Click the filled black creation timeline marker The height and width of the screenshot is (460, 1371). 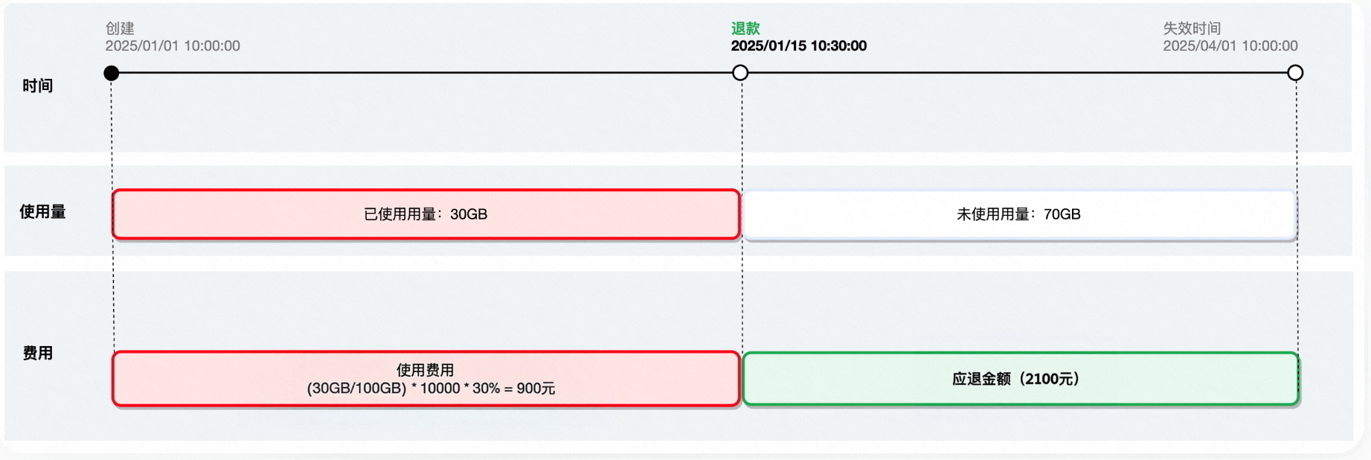coord(112,73)
